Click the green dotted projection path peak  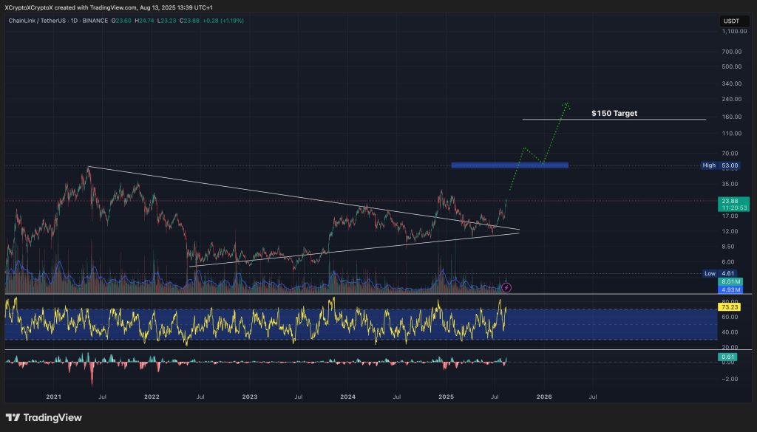[566, 104]
